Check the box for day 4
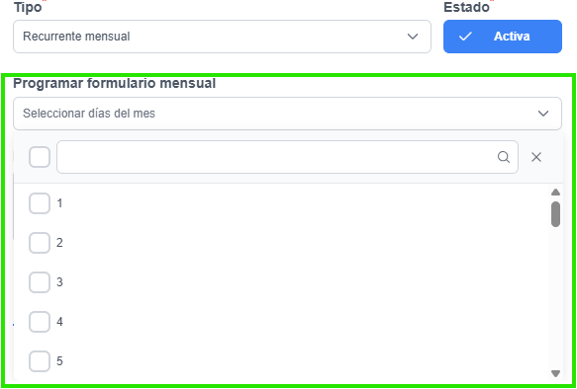This screenshot has width=577, height=389. (40, 322)
